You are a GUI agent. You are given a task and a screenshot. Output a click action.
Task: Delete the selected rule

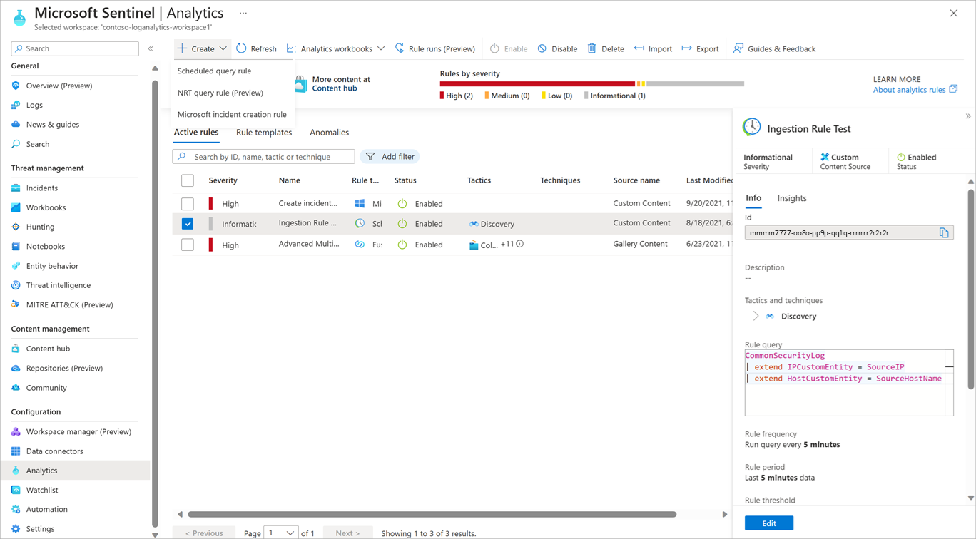[x=606, y=48]
